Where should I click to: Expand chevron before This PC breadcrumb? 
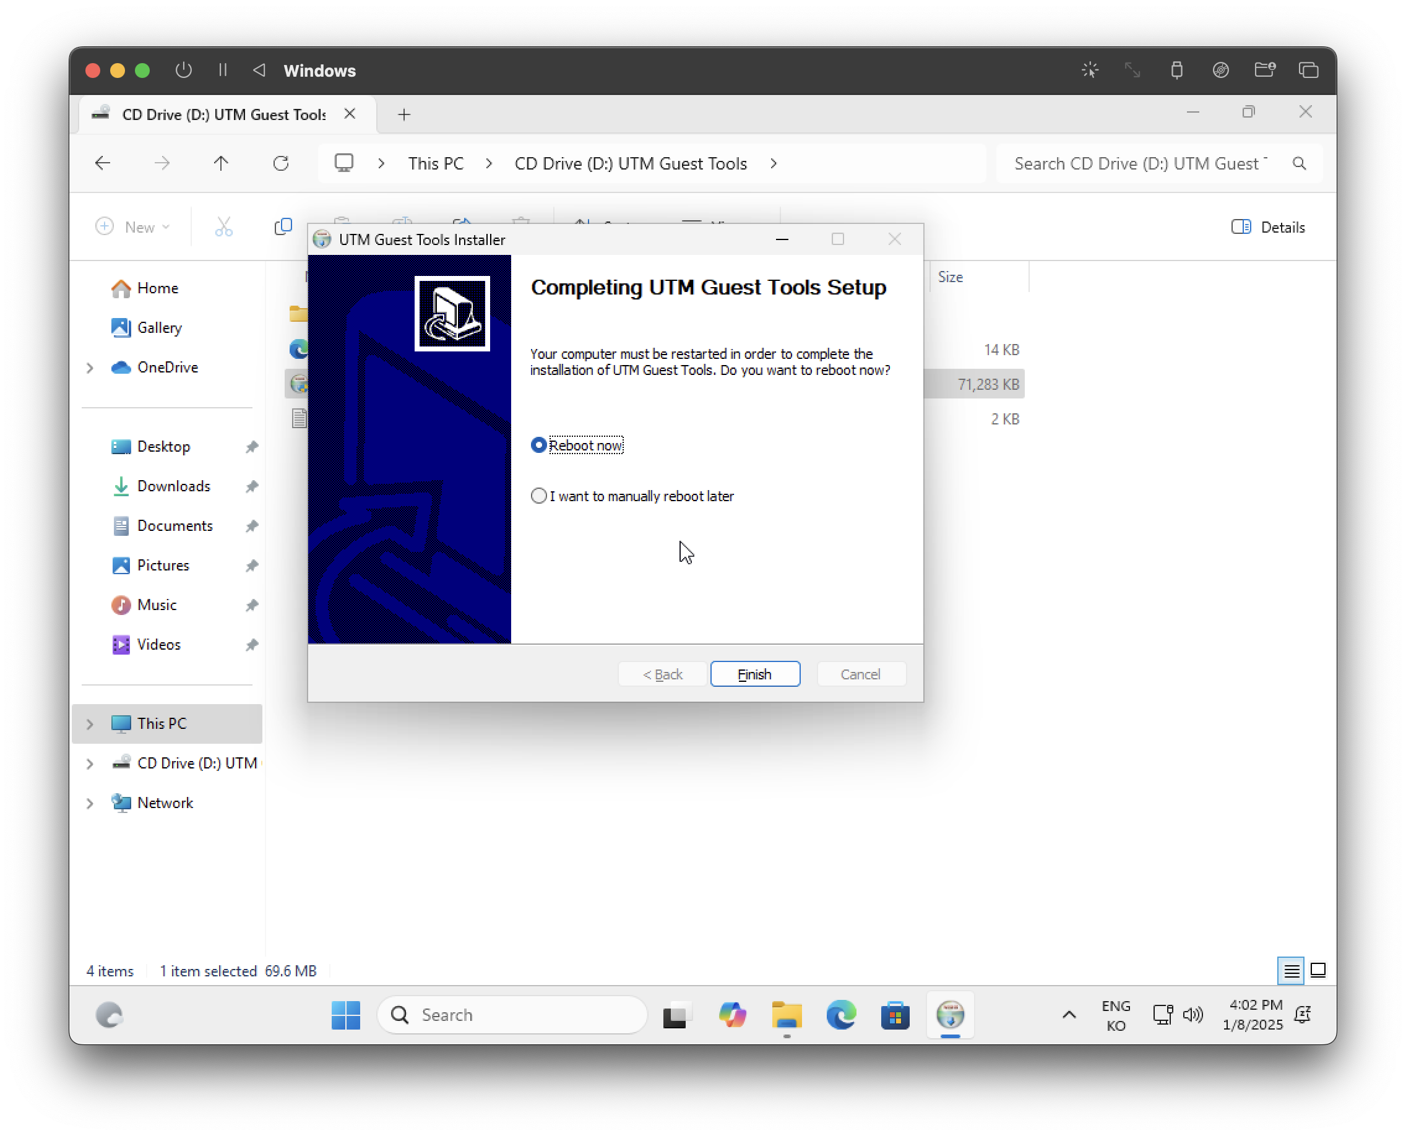(381, 163)
